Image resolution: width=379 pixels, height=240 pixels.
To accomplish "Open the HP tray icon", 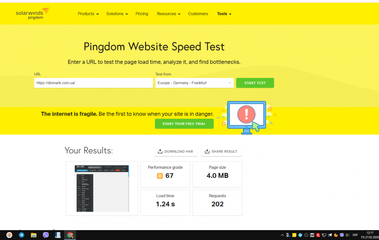I will (x=300, y=235).
